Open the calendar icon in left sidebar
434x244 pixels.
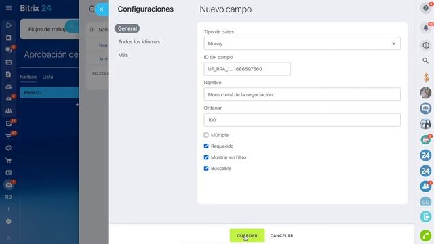[x=9, y=62]
